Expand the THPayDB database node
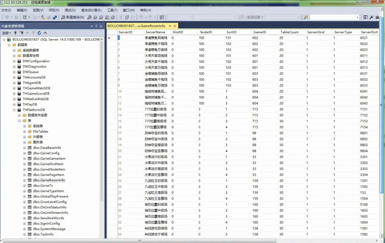Image resolution: width=385 pixels, height=243 pixels. pos(14,104)
